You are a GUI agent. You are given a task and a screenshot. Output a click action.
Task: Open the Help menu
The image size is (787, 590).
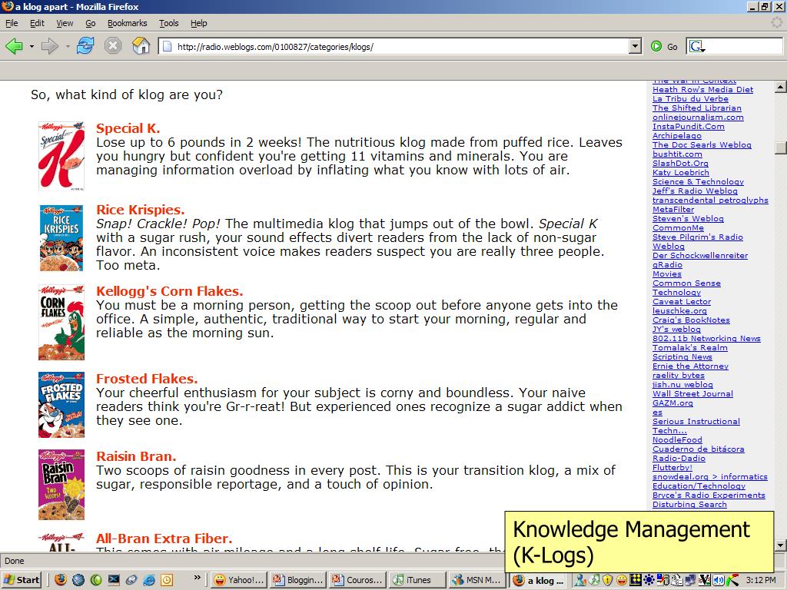[199, 23]
